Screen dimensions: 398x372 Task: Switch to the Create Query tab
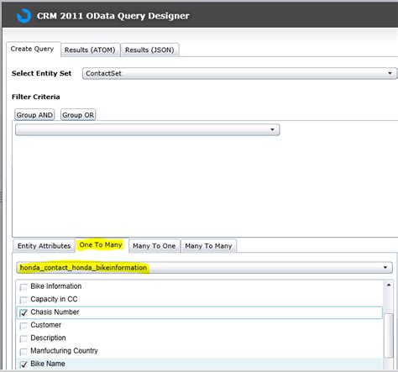[33, 50]
